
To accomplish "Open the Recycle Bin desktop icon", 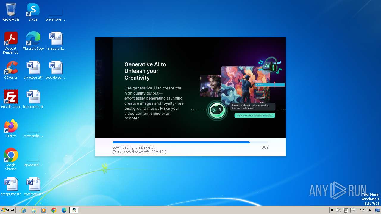I will (x=11, y=12).
